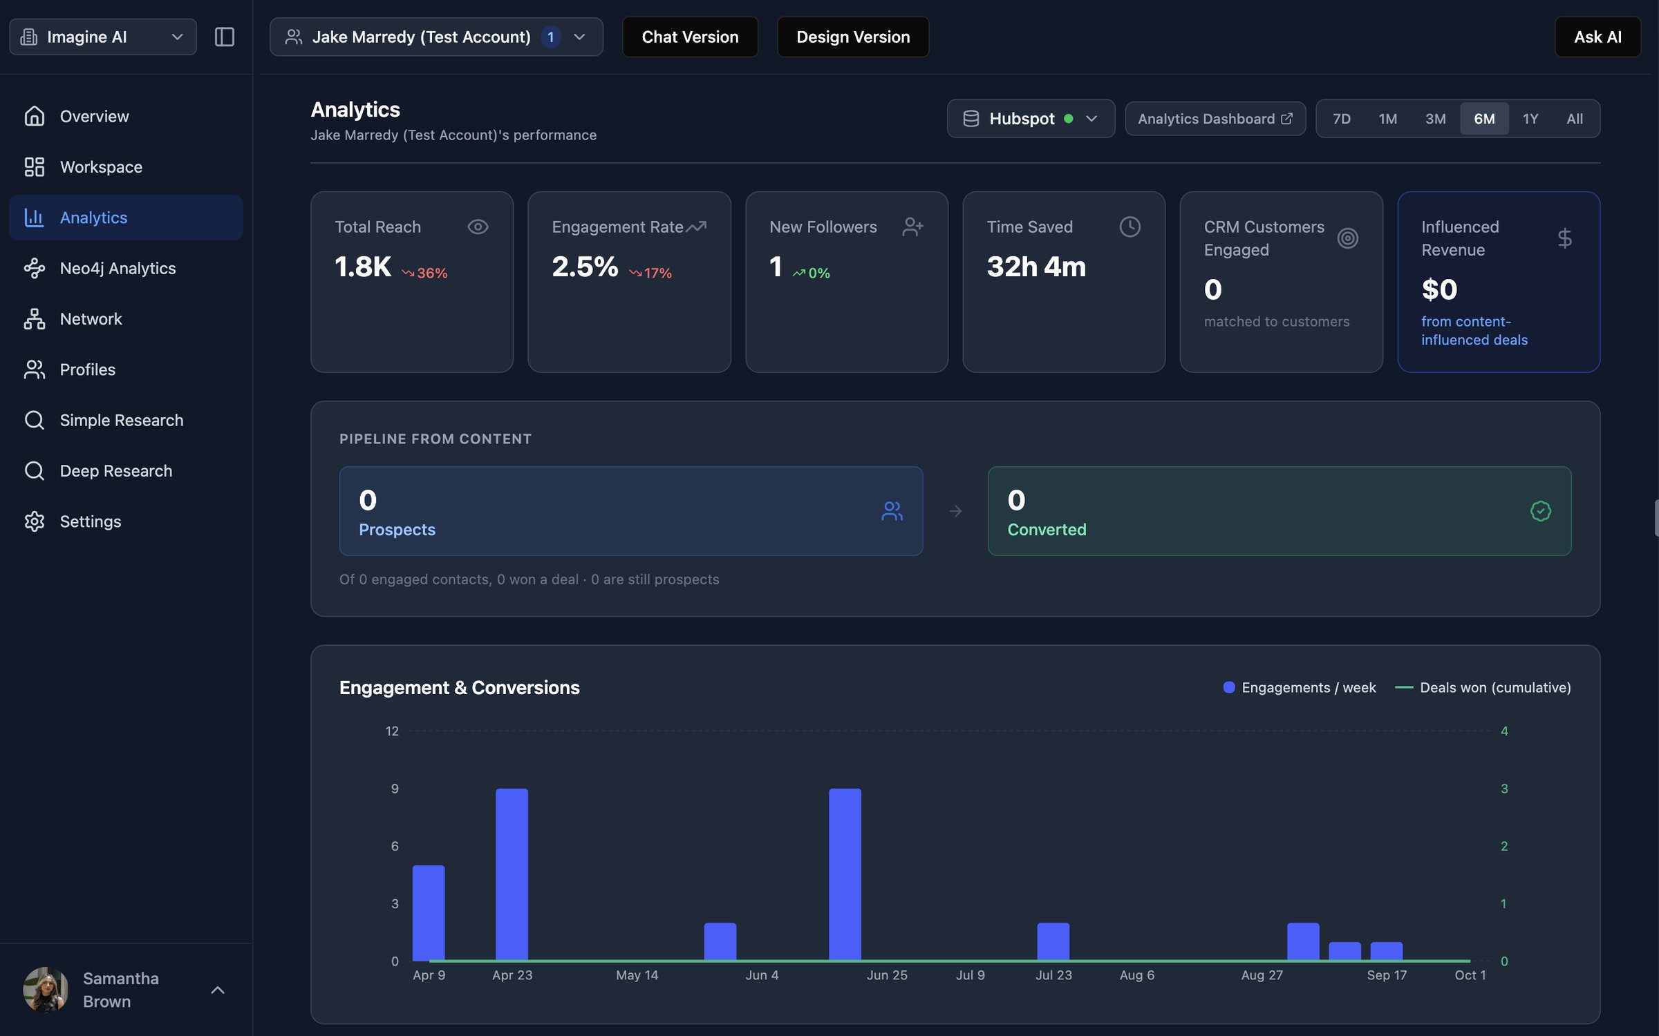
Task: Open the Neo4j Analytics page
Action: (126, 268)
